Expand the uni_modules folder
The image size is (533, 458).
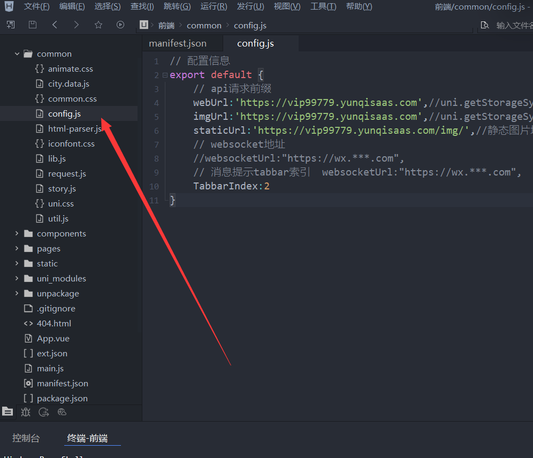(x=17, y=278)
